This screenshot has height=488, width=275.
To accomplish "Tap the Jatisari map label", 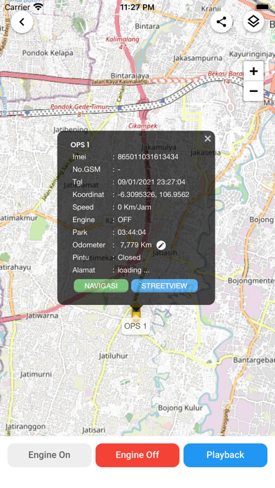I will tap(93, 431).
